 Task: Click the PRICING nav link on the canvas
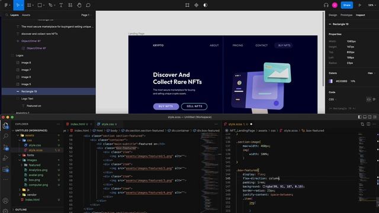coord(238,46)
